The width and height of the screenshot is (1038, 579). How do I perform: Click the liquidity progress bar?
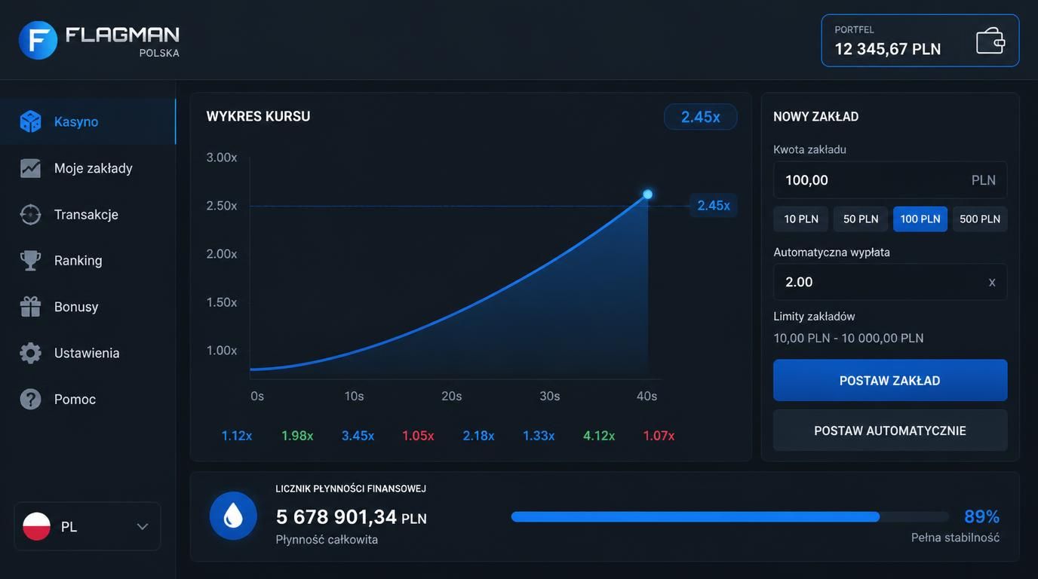click(x=730, y=516)
